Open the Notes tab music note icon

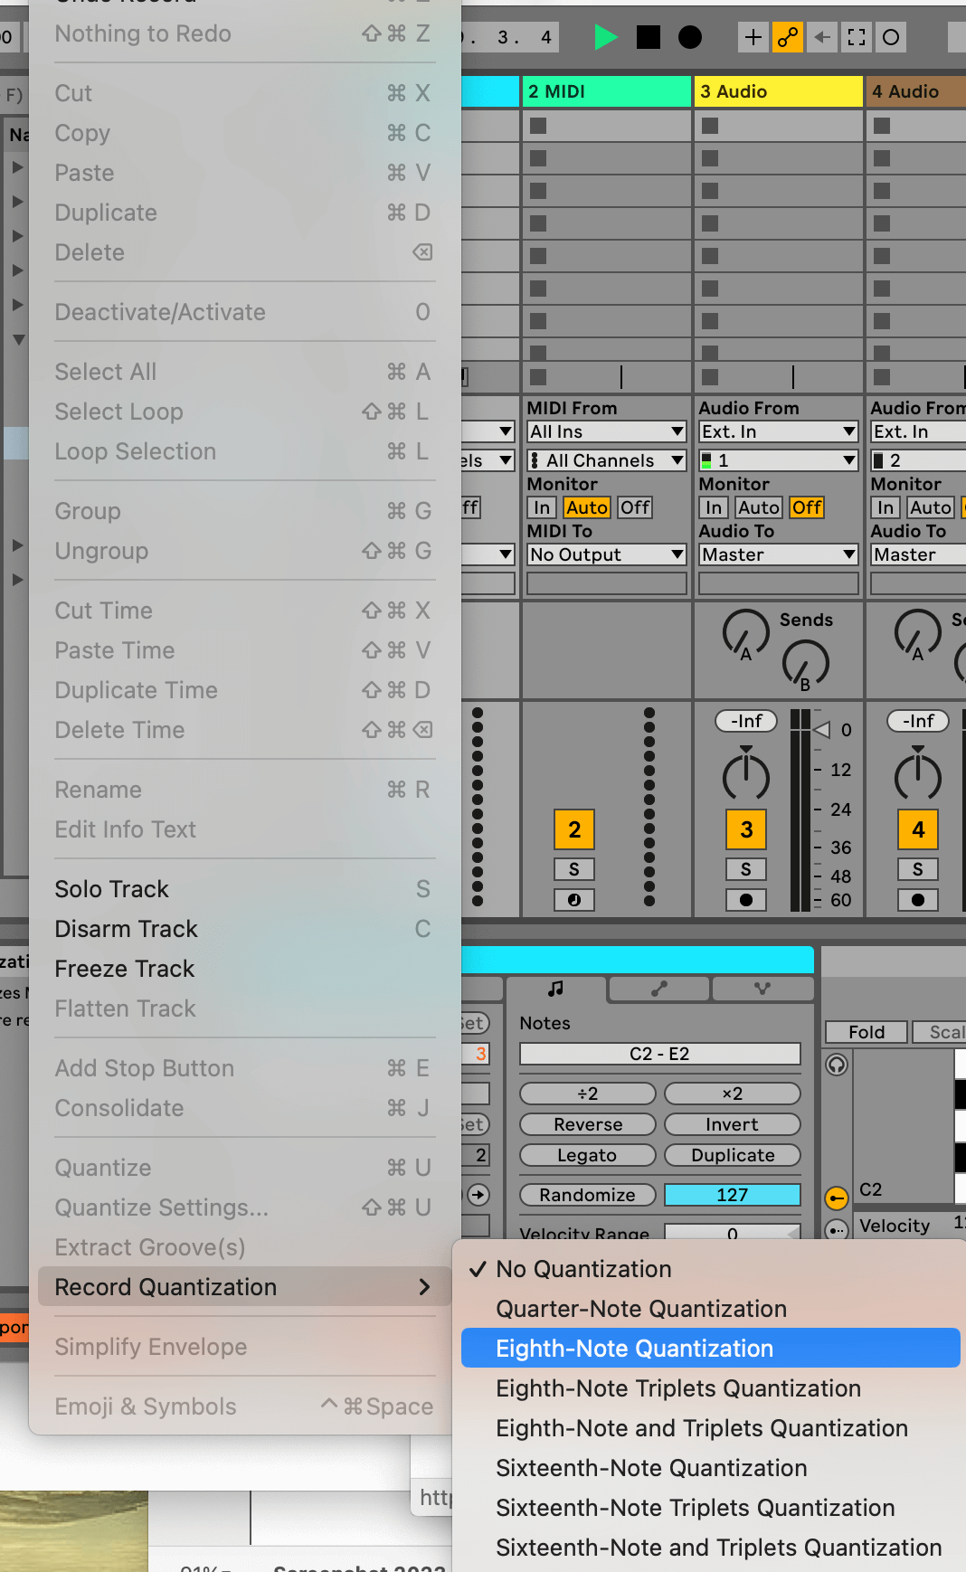click(x=555, y=989)
